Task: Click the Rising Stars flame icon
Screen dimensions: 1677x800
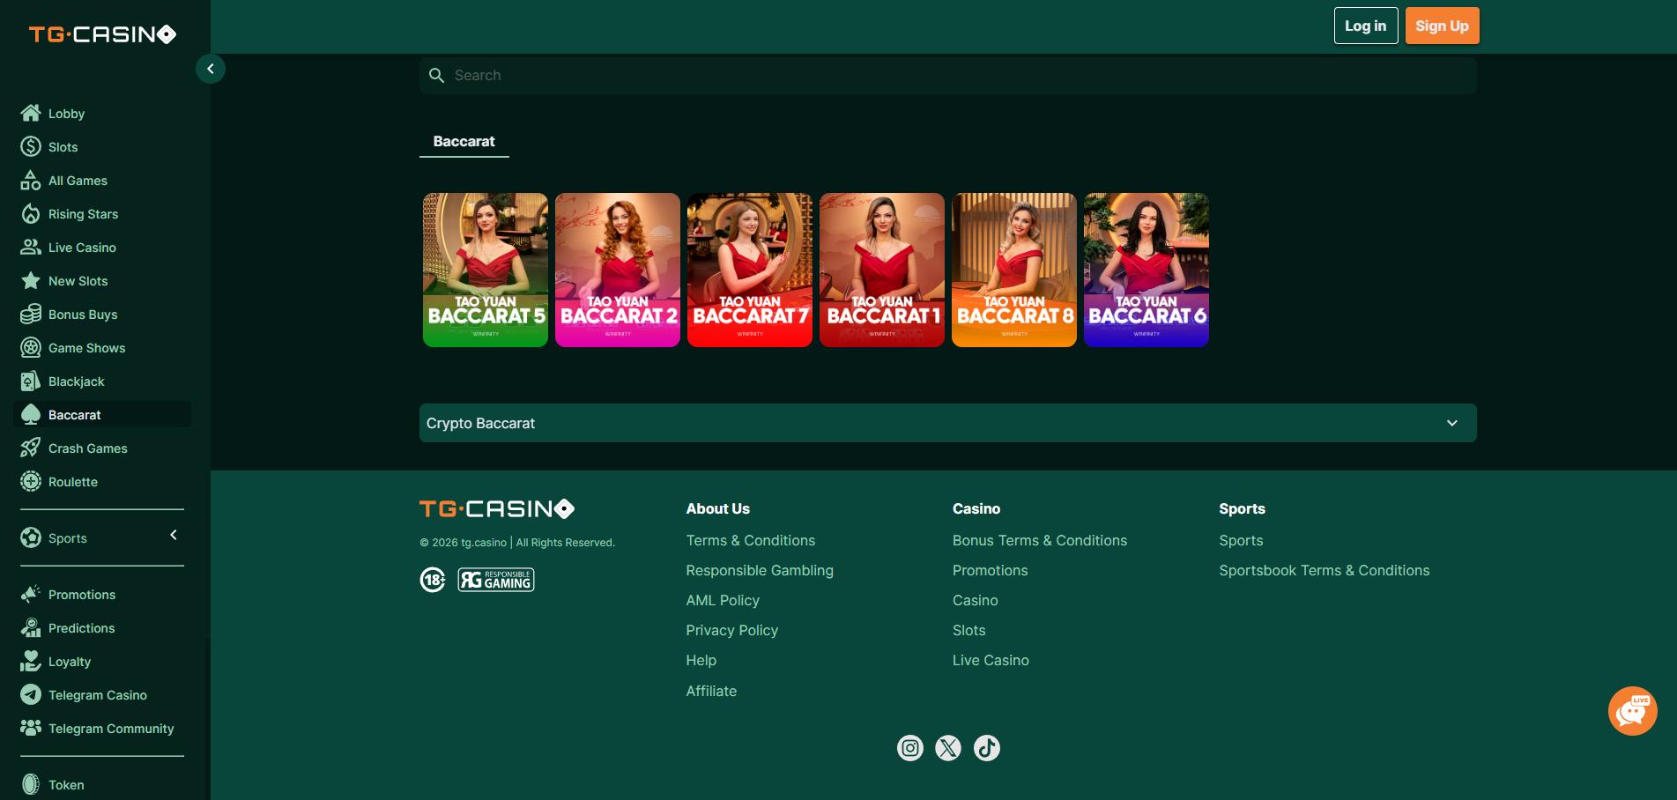Action: [31, 213]
